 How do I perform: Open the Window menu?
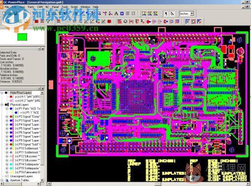(x=85, y=7)
